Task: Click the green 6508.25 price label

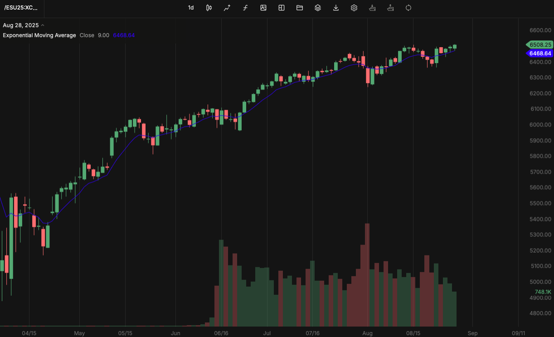Action: pos(539,45)
